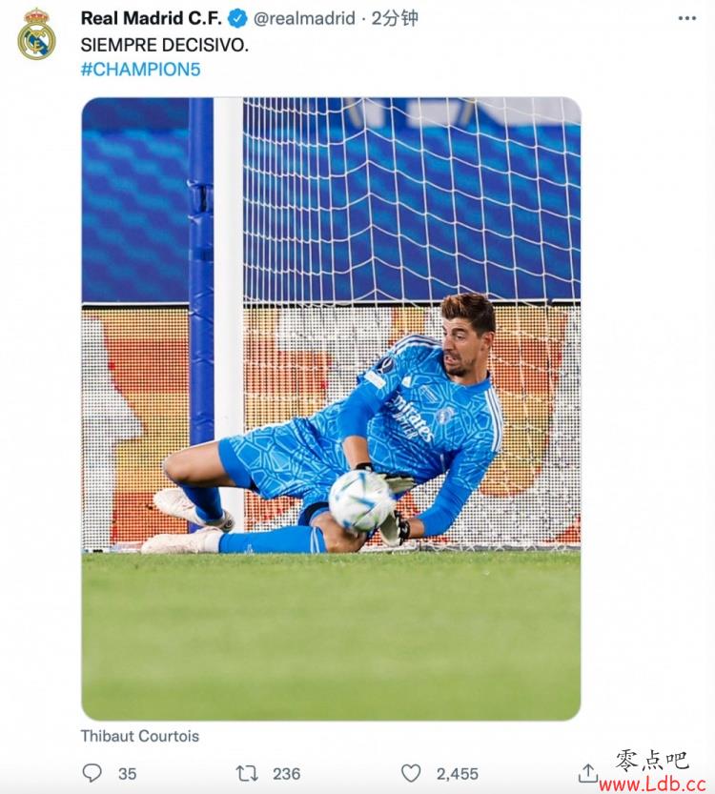Open the #CHAMPION5 hashtag

[x=140, y=70]
